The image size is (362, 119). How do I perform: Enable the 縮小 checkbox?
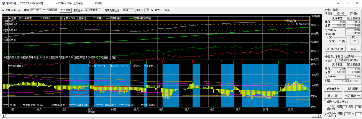[x=162, y=10]
